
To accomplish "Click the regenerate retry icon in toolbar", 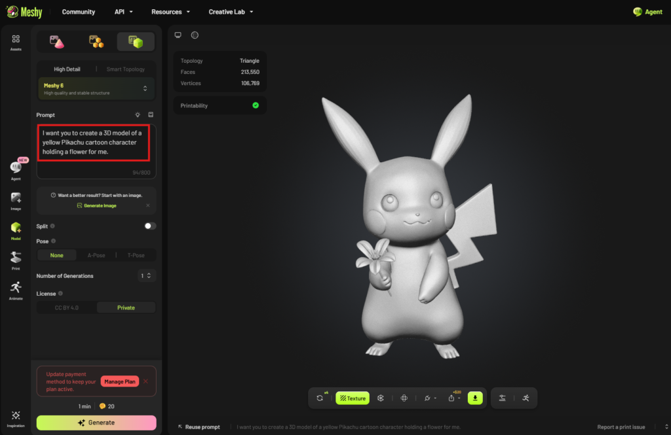I will (320, 398).
